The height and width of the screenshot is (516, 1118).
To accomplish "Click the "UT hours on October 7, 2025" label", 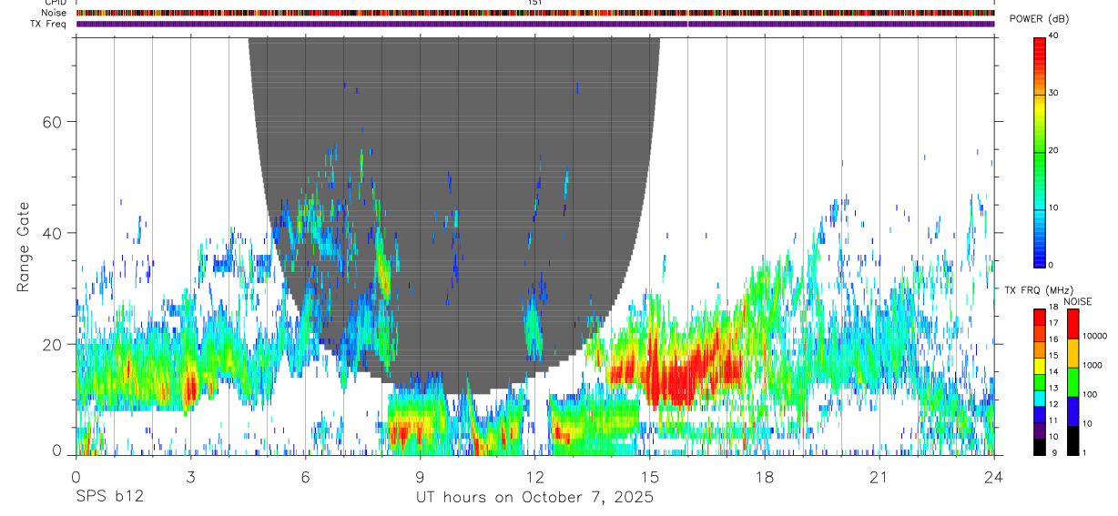I will 534,497.
